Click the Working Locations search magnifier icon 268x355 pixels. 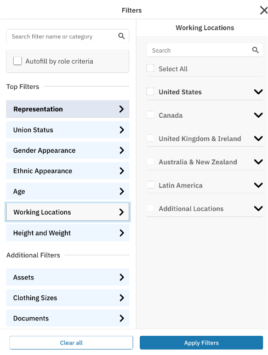pyautogui.click(x=255, y=50)
